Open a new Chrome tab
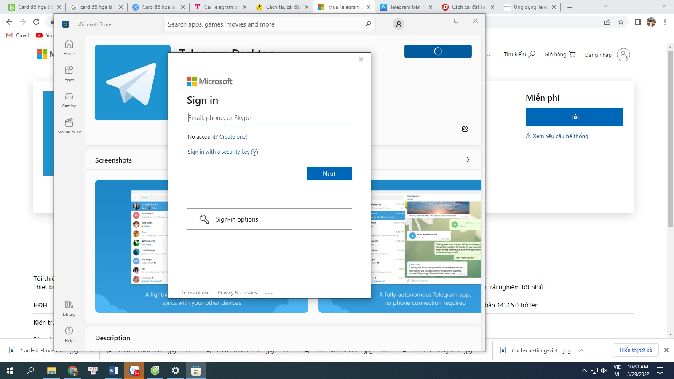Viewport: 674px width, 379px height. (570, 7)
